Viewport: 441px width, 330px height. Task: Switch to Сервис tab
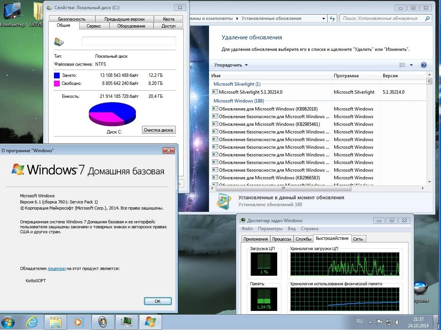[94, 26]
